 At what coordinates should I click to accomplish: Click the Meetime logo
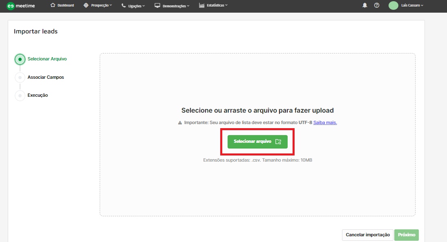tap(21, 5)
